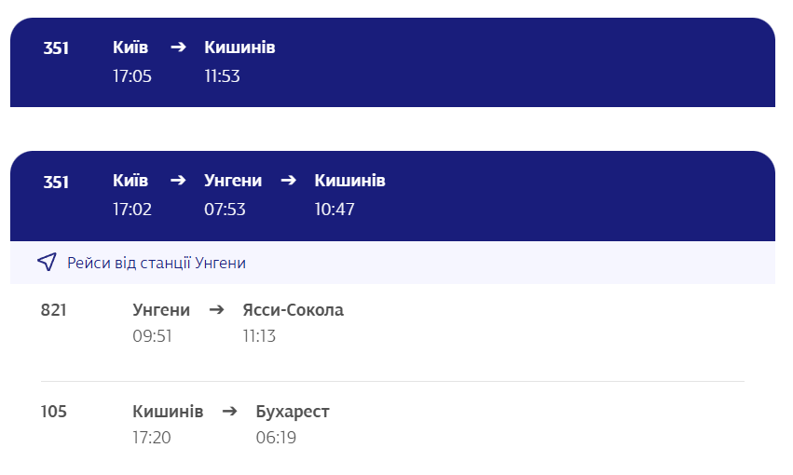Select train number 821 row
The image size is (793, 475).
(54, 310)
